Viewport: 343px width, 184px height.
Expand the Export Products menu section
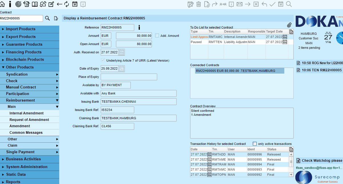click(x=30, y=37)
